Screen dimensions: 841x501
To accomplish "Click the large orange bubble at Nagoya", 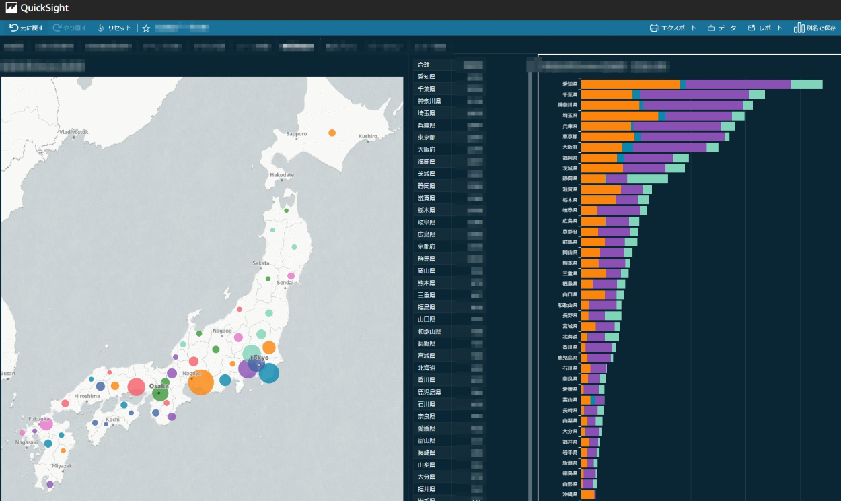I will (x=200, y=382).
